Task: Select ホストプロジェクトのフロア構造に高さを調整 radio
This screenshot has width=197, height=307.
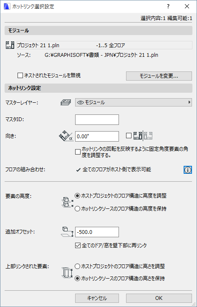Action: [78, 266]
